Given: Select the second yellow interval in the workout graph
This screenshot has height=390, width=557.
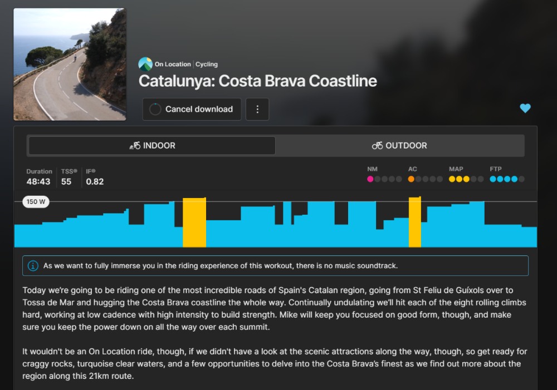Looking at the screenshot, I should tap(414, 223).
